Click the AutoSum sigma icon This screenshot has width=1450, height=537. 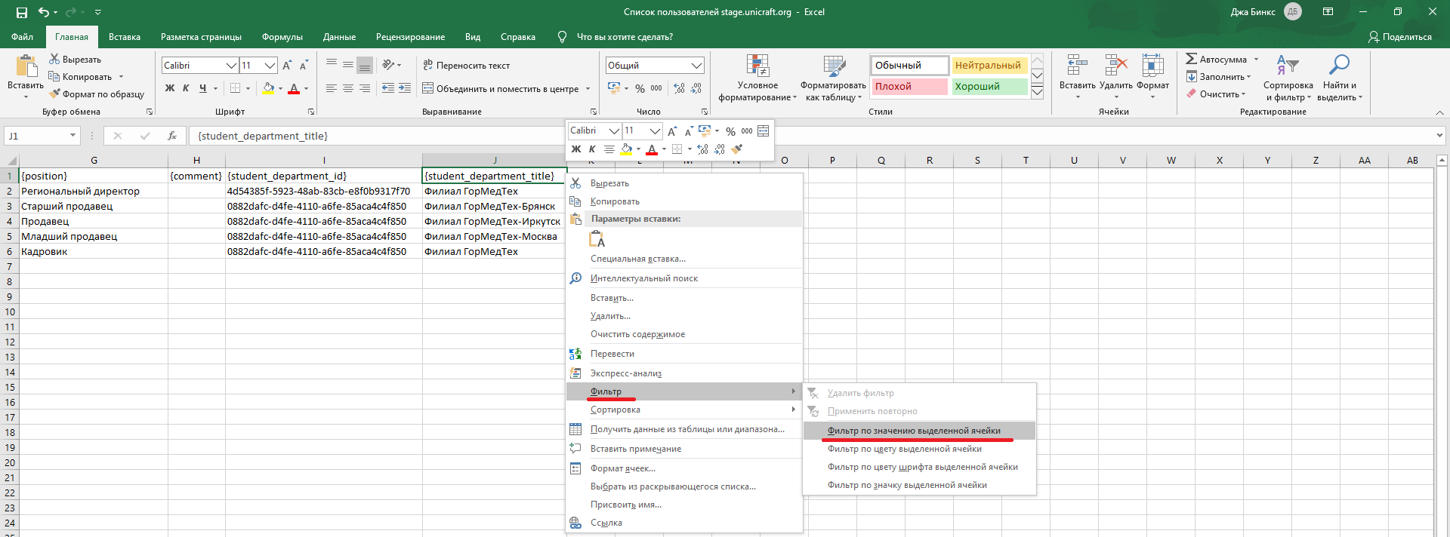coord(1192,59)
